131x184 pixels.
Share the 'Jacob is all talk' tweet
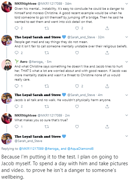[x=107, y=106]
